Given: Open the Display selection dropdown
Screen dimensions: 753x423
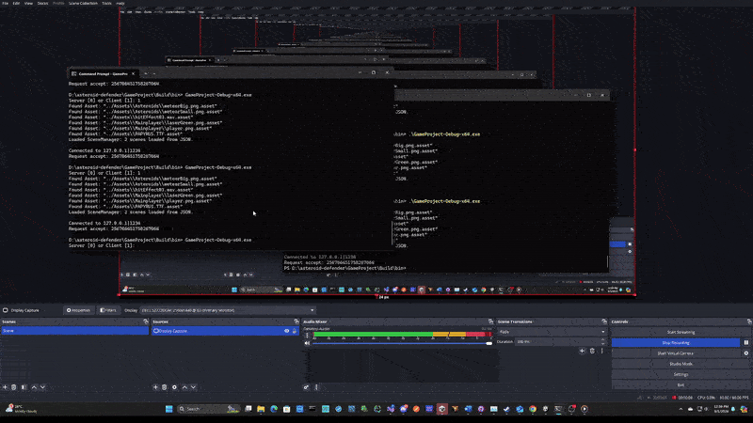Looking at the screenshot, I should pos(228,310).
